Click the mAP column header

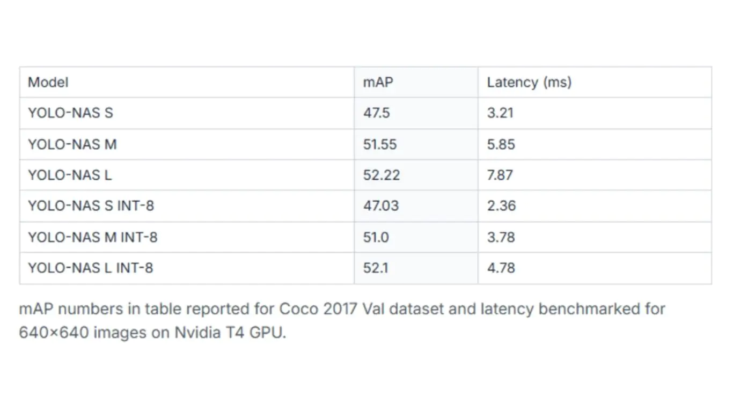(378, 83)
